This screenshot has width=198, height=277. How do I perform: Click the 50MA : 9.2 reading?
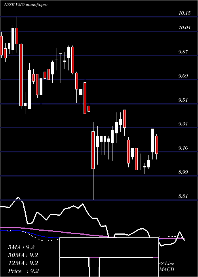tap(23, 255)
